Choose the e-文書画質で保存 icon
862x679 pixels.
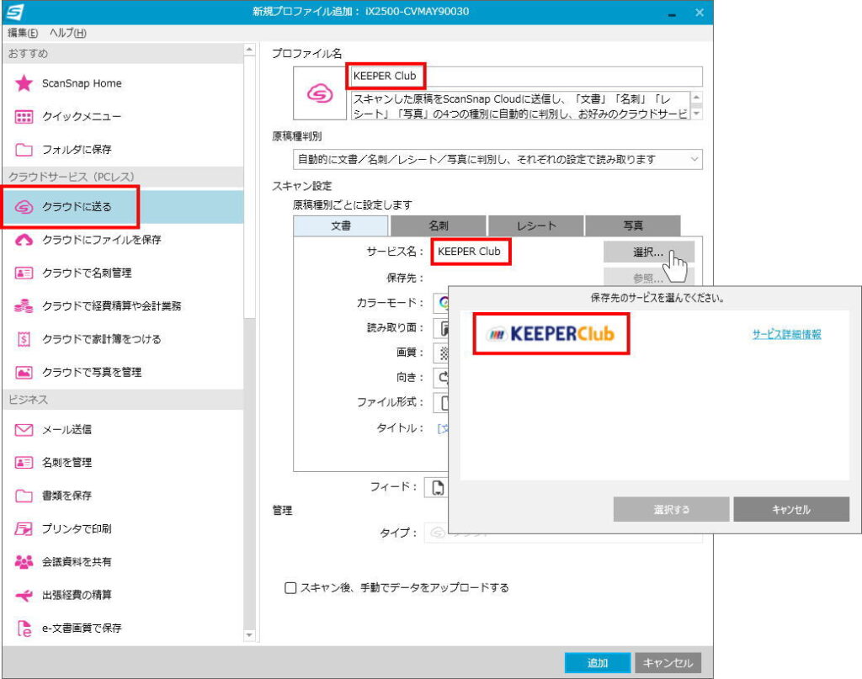[x=24, y=629]
